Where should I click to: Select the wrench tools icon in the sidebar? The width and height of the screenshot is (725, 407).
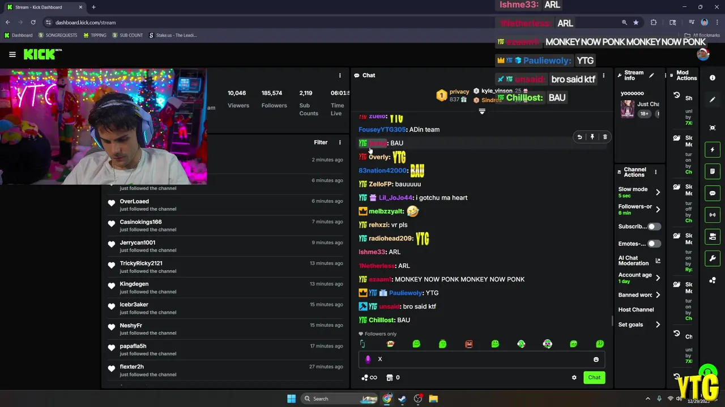coord(713,258)
